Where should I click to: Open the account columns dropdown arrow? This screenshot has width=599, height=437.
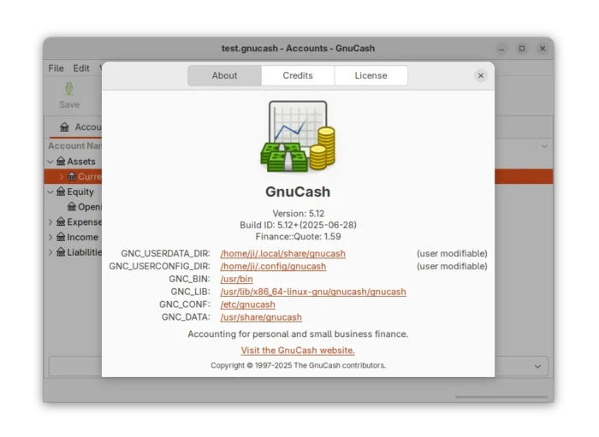click(543, 146)
